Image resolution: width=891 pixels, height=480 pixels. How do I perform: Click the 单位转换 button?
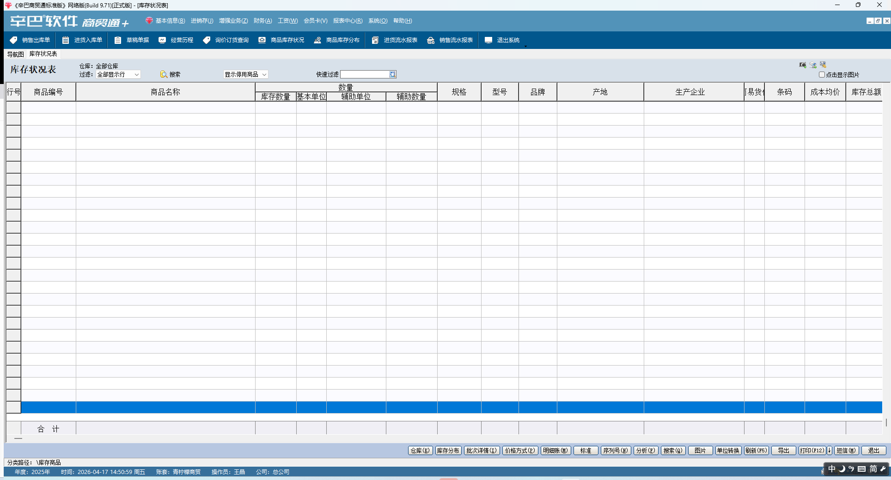pyautogui.click(x=728, y=450)
